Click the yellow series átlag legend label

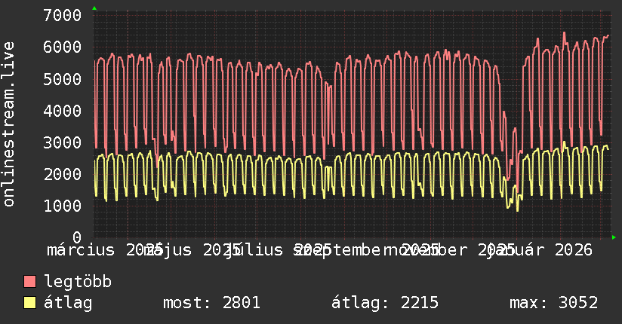coord(68,303)
